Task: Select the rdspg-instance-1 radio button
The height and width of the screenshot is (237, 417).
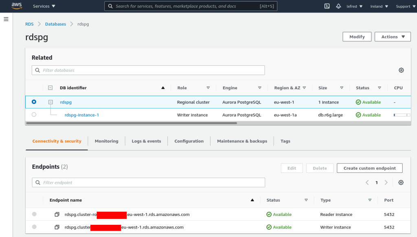Action: click(x=34, y=115)
